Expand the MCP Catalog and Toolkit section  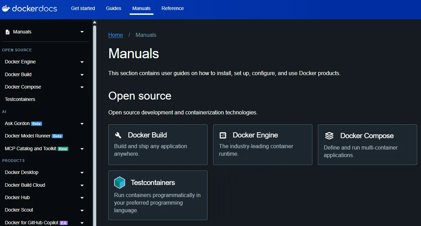tap(82, 149)
